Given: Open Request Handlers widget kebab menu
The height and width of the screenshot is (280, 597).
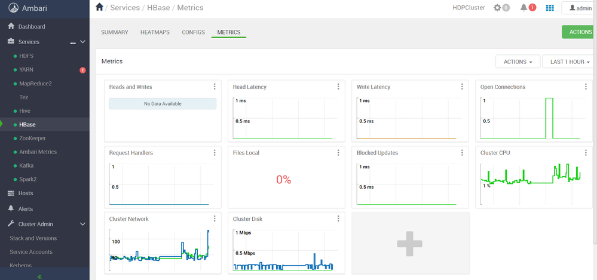Looking at the screenshot, I should tap(215, 153).
